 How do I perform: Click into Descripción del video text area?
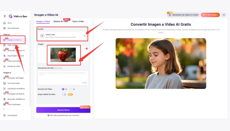(63, 78)
